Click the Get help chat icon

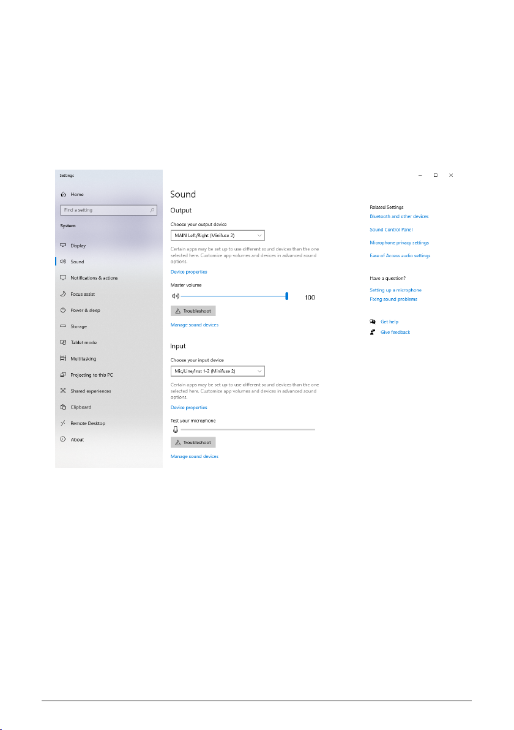pos(373,322)
